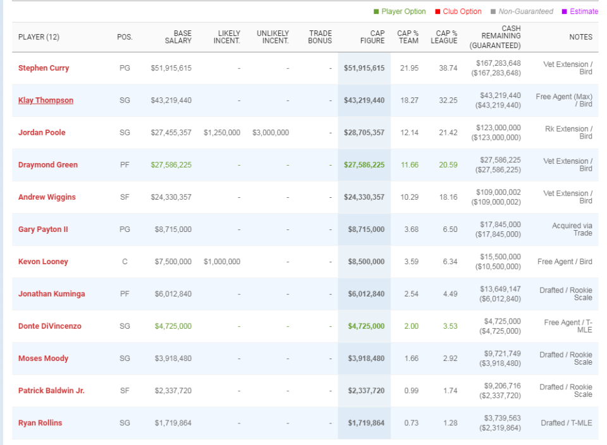Click Kevon Looney's name
This screenshot has height=445, width=607.
tap(43, 262)
